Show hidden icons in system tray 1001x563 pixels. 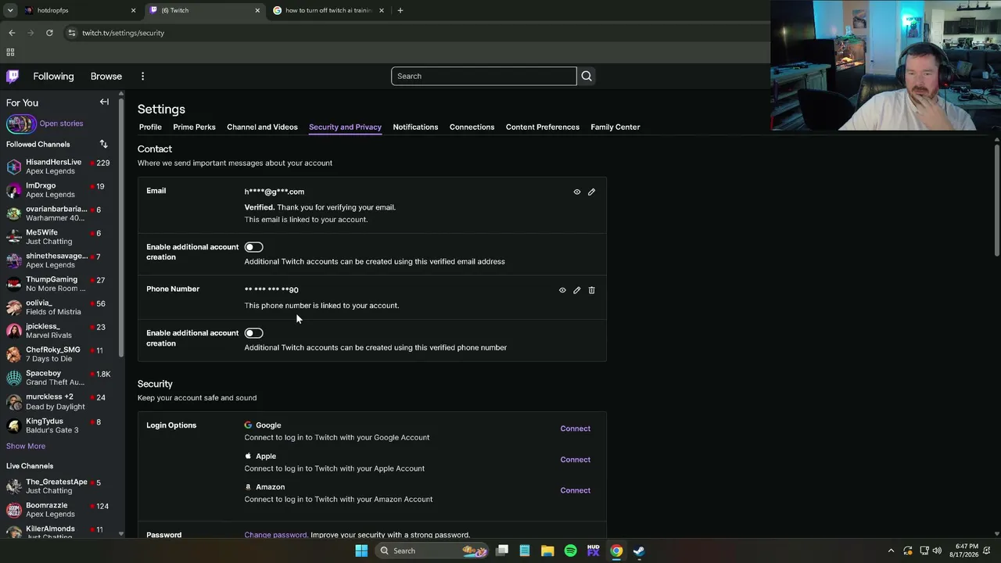pyautogui.click(x=891, y=550)
